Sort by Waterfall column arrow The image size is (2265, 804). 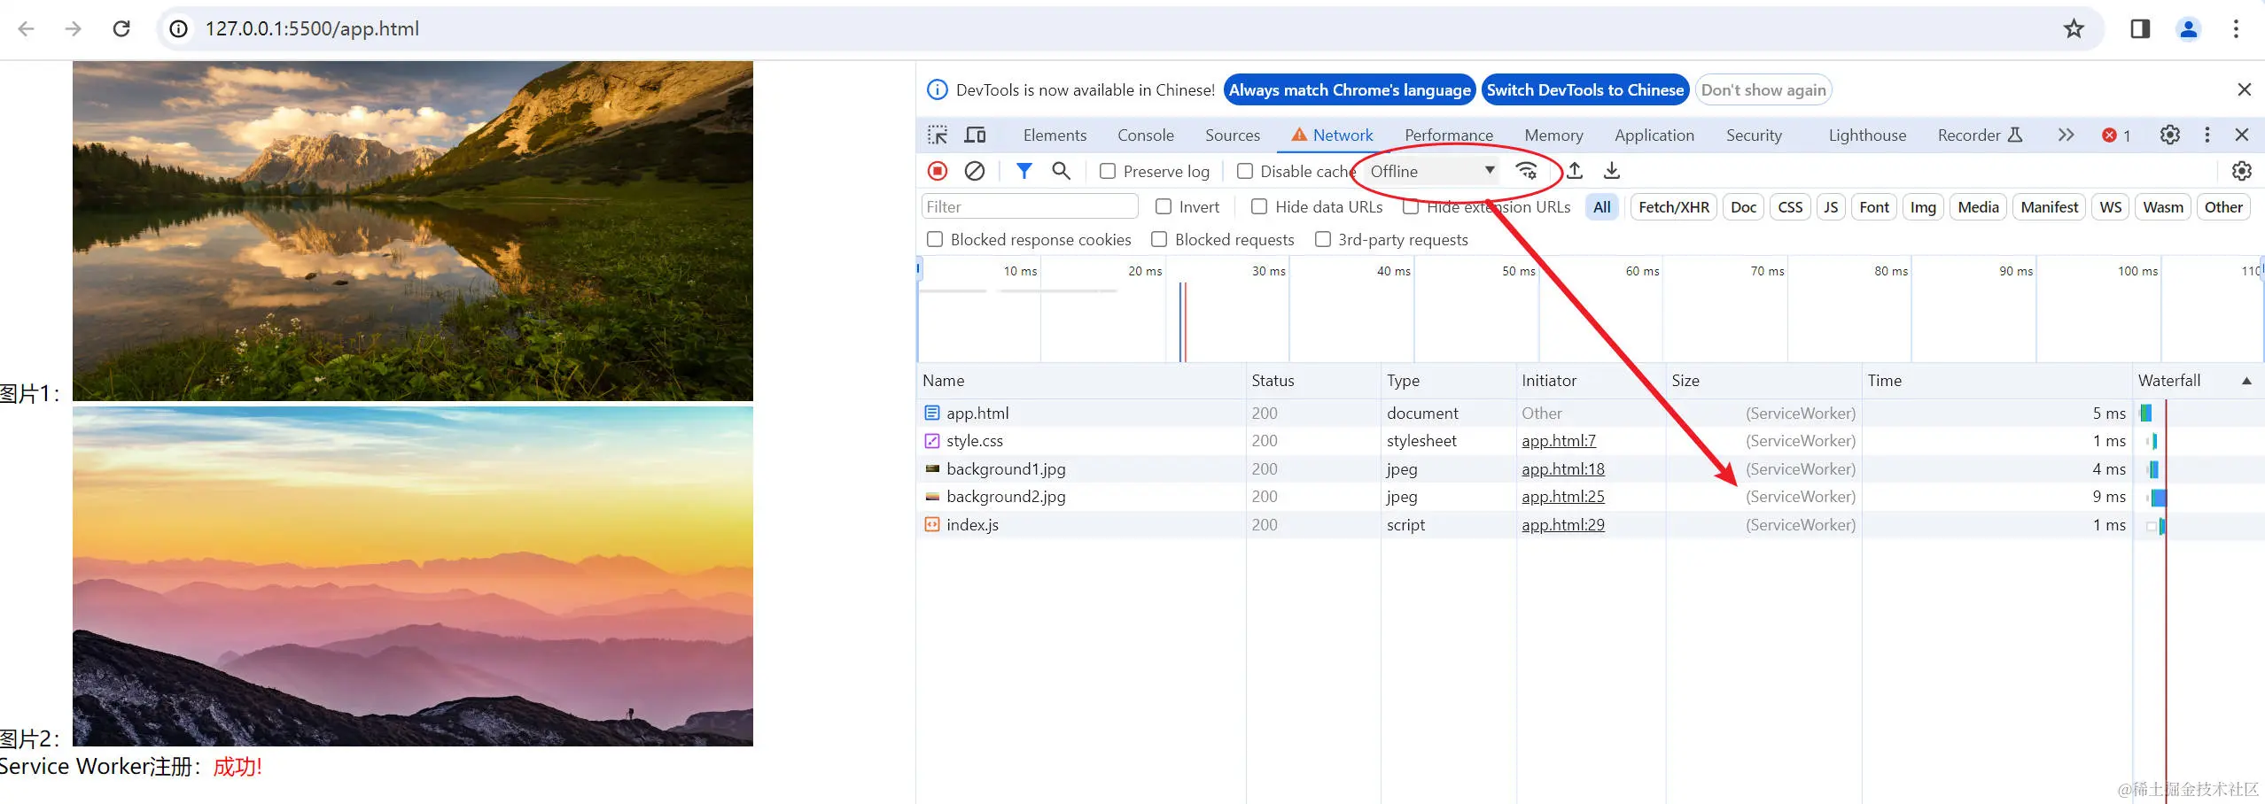(2246, 381)
